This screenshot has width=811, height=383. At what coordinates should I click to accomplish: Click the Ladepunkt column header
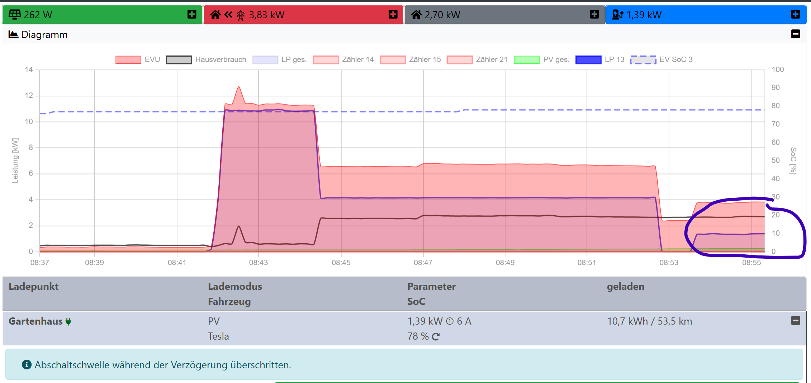[x=33, y=287]
